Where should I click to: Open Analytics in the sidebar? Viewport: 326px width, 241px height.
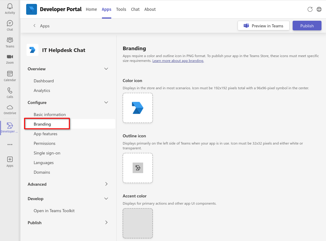(x=42, y=90)
